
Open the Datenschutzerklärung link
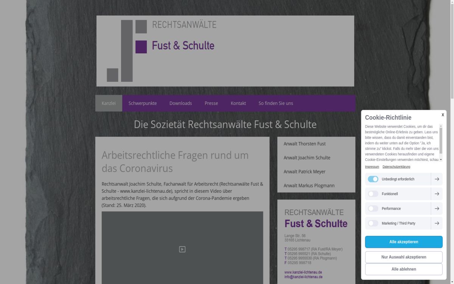396,167
